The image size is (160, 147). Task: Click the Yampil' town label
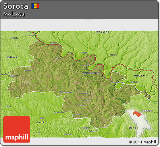85,53
